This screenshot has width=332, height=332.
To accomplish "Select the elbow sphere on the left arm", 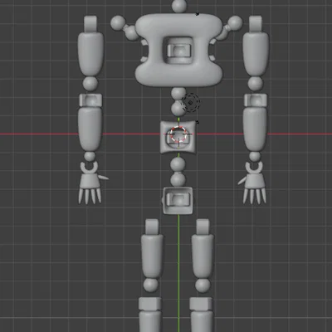I will coord(90,84).
